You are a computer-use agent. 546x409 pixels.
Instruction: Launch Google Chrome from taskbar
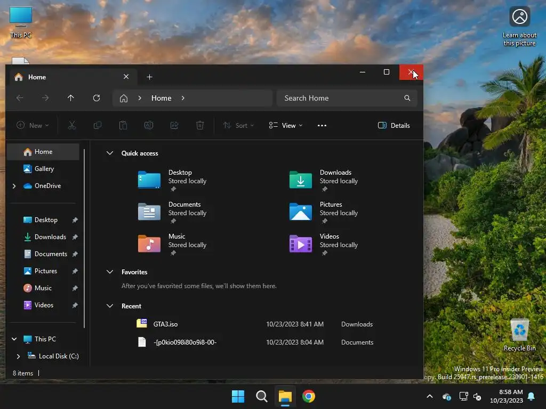click(309, 396)
